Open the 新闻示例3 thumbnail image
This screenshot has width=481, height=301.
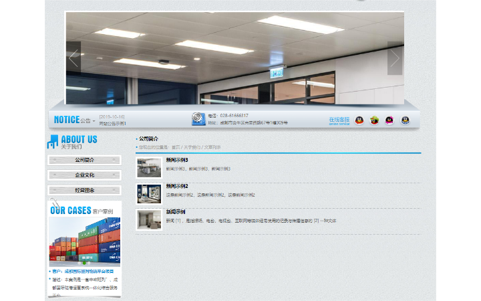coord(149,168)
